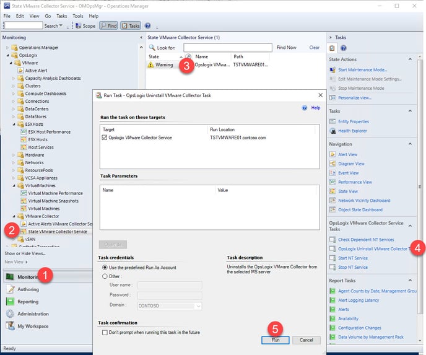Open the File menu

pos(7,16)
